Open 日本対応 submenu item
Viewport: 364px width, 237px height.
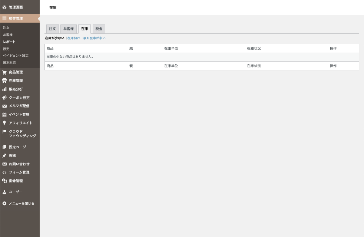pyautogui.click(x=9, y=63)
